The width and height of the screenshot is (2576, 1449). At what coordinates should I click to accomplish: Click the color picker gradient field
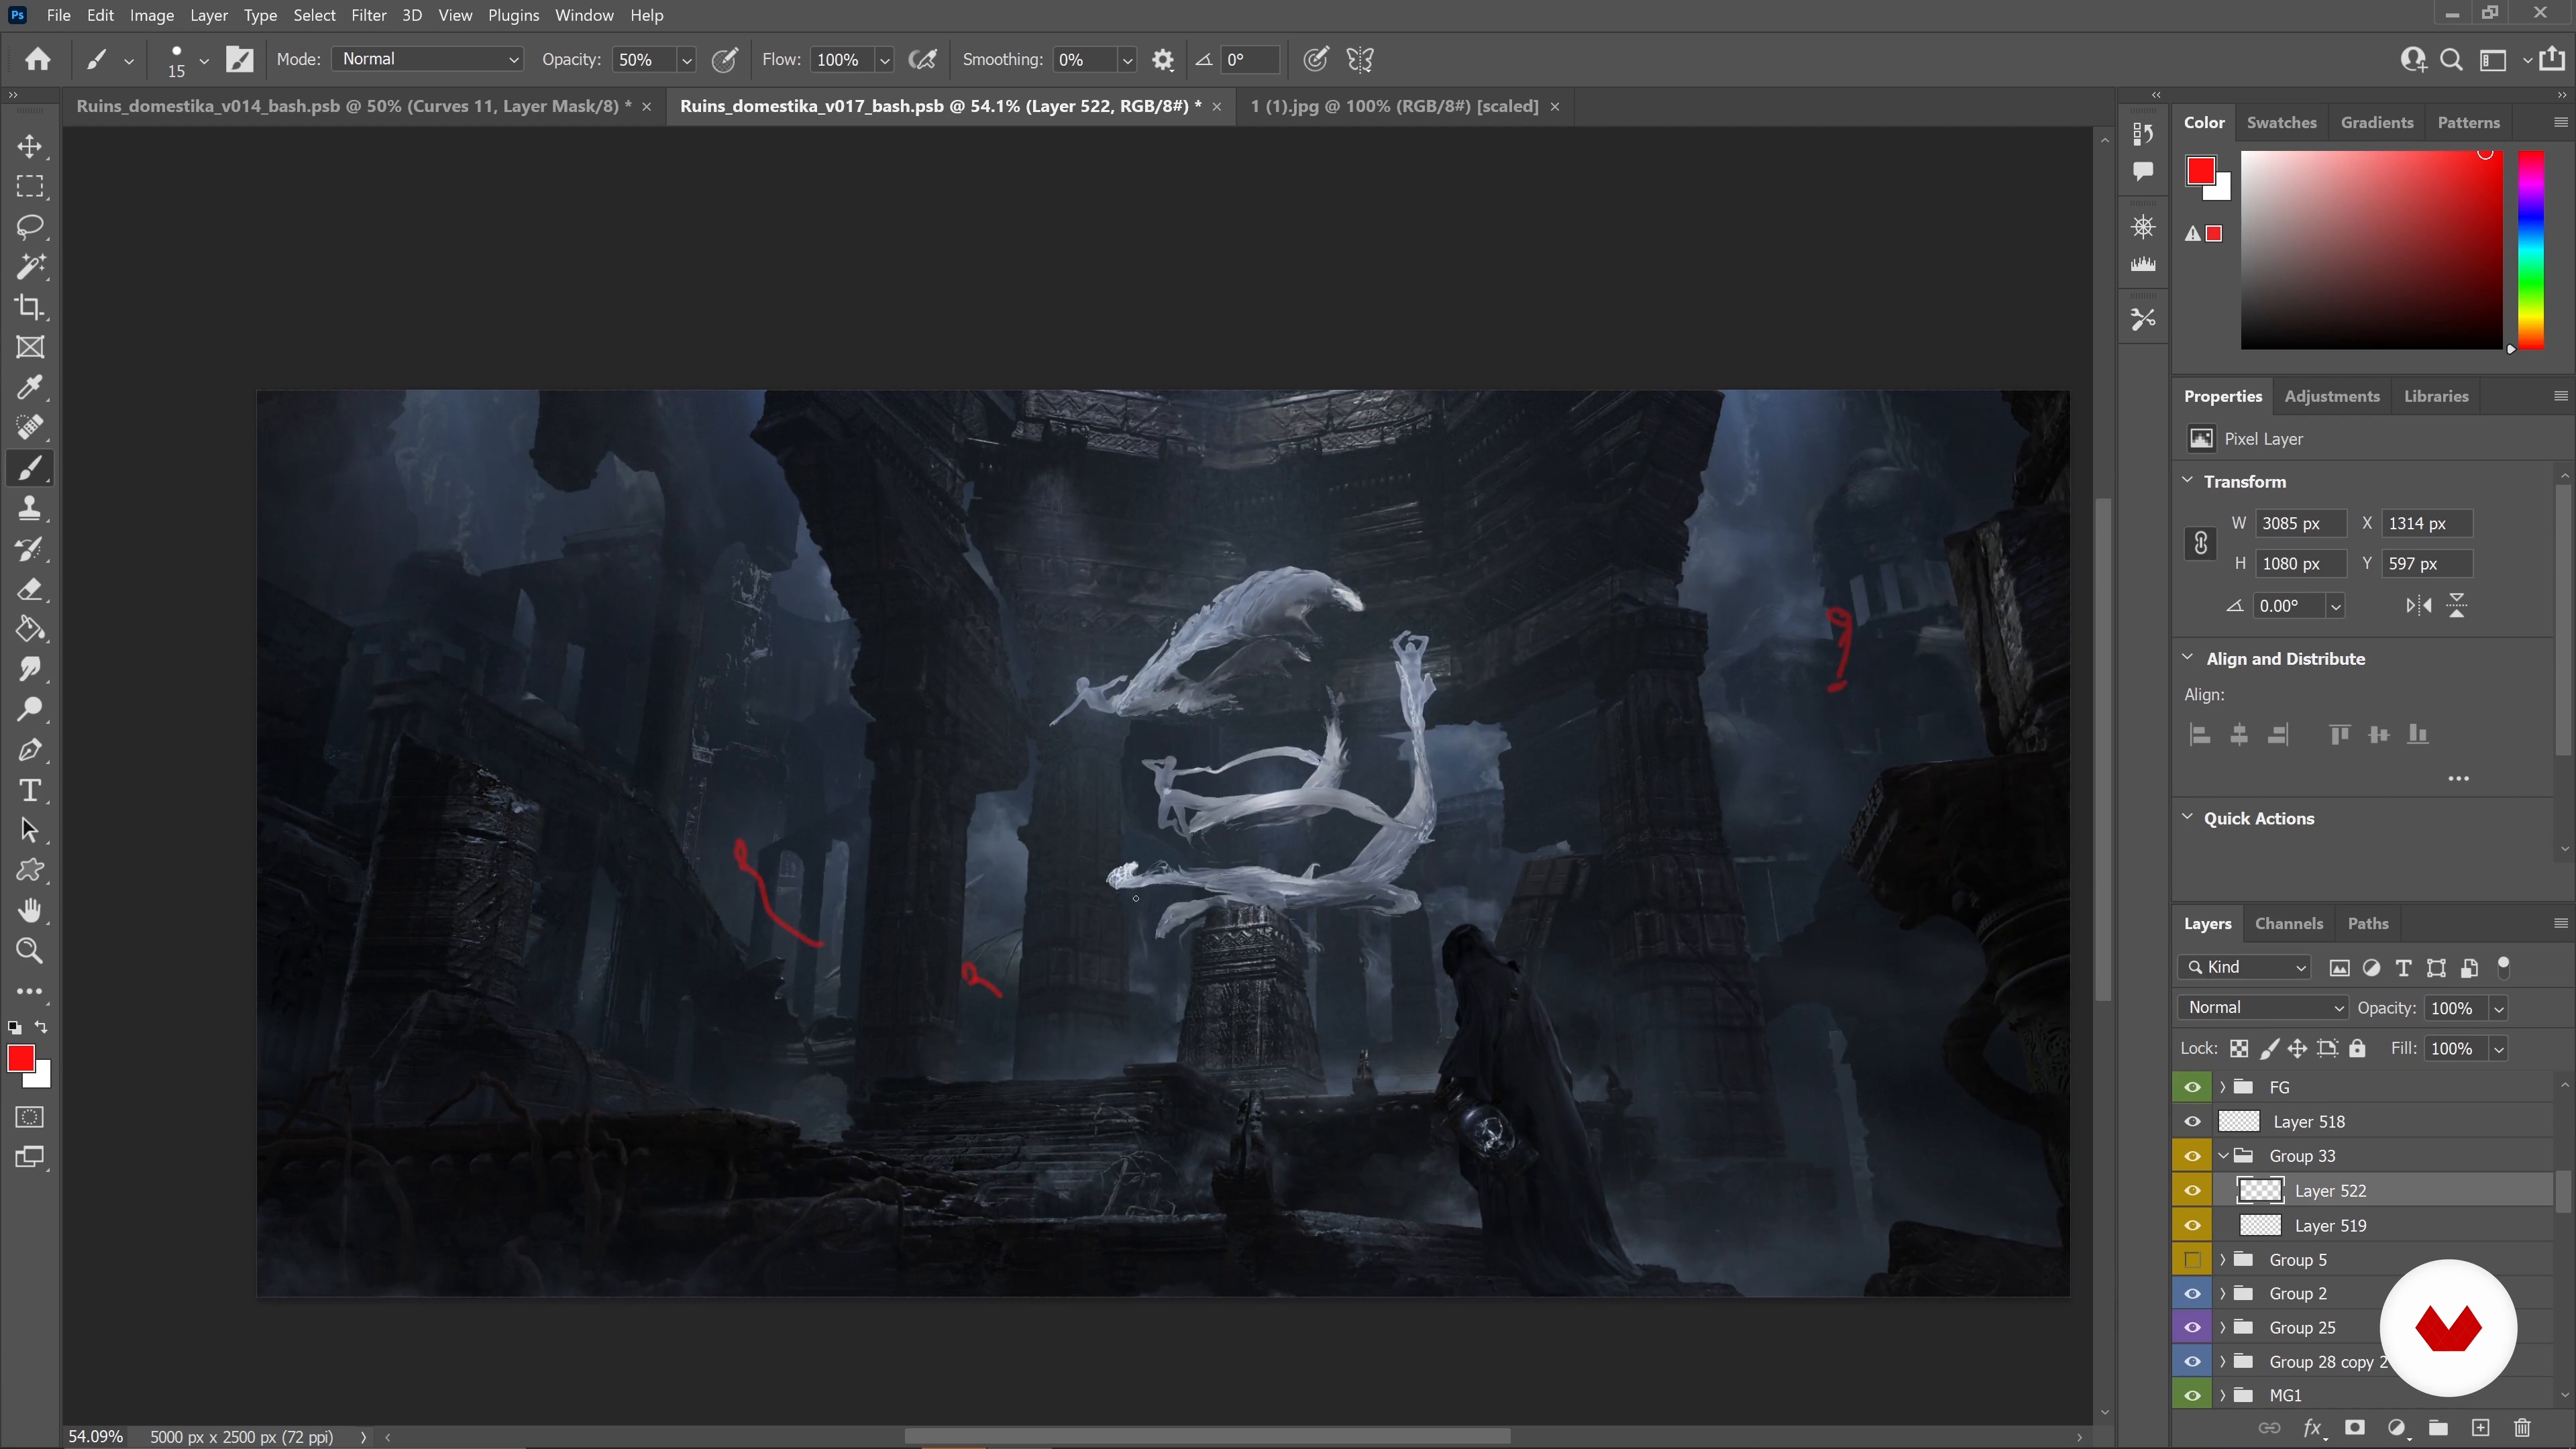pos(2371,250)
